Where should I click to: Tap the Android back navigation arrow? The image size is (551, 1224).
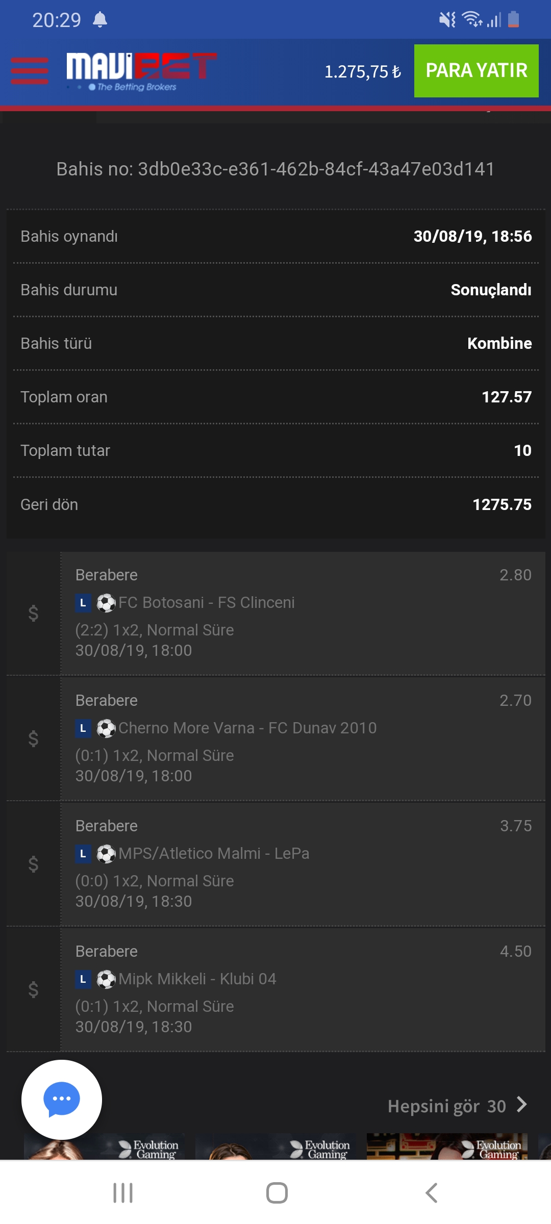pos(432,1193)
